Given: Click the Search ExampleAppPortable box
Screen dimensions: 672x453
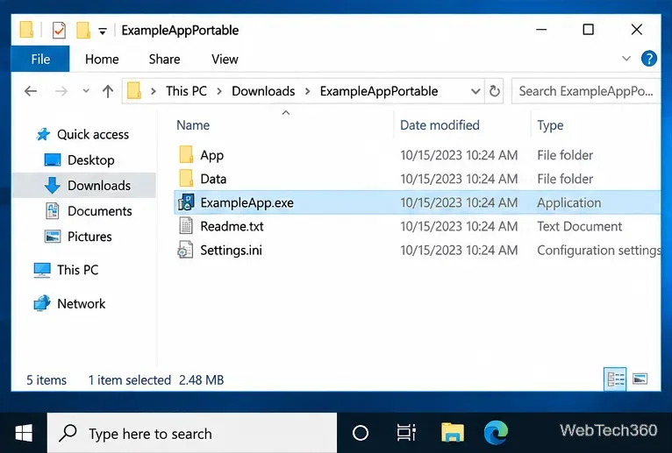Looking at the screenshot, I should point(586,91).
